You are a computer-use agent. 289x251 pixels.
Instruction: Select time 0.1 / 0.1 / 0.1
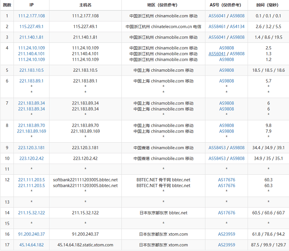(268, 16)
